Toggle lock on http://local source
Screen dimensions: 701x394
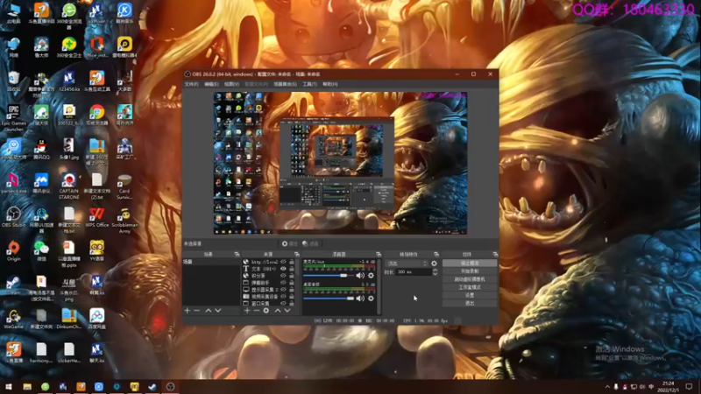292,262
